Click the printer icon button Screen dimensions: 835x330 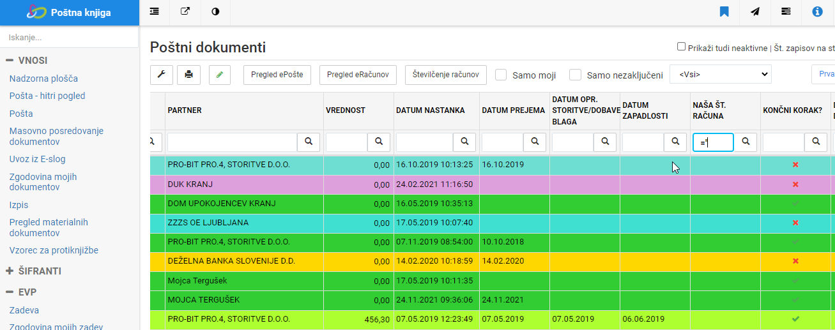[188, 75]
